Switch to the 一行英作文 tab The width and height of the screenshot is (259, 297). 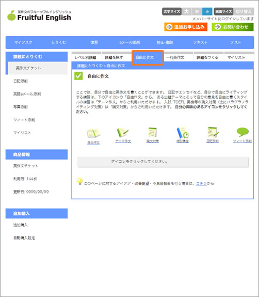pyautogui.click(x=175, y=57)
